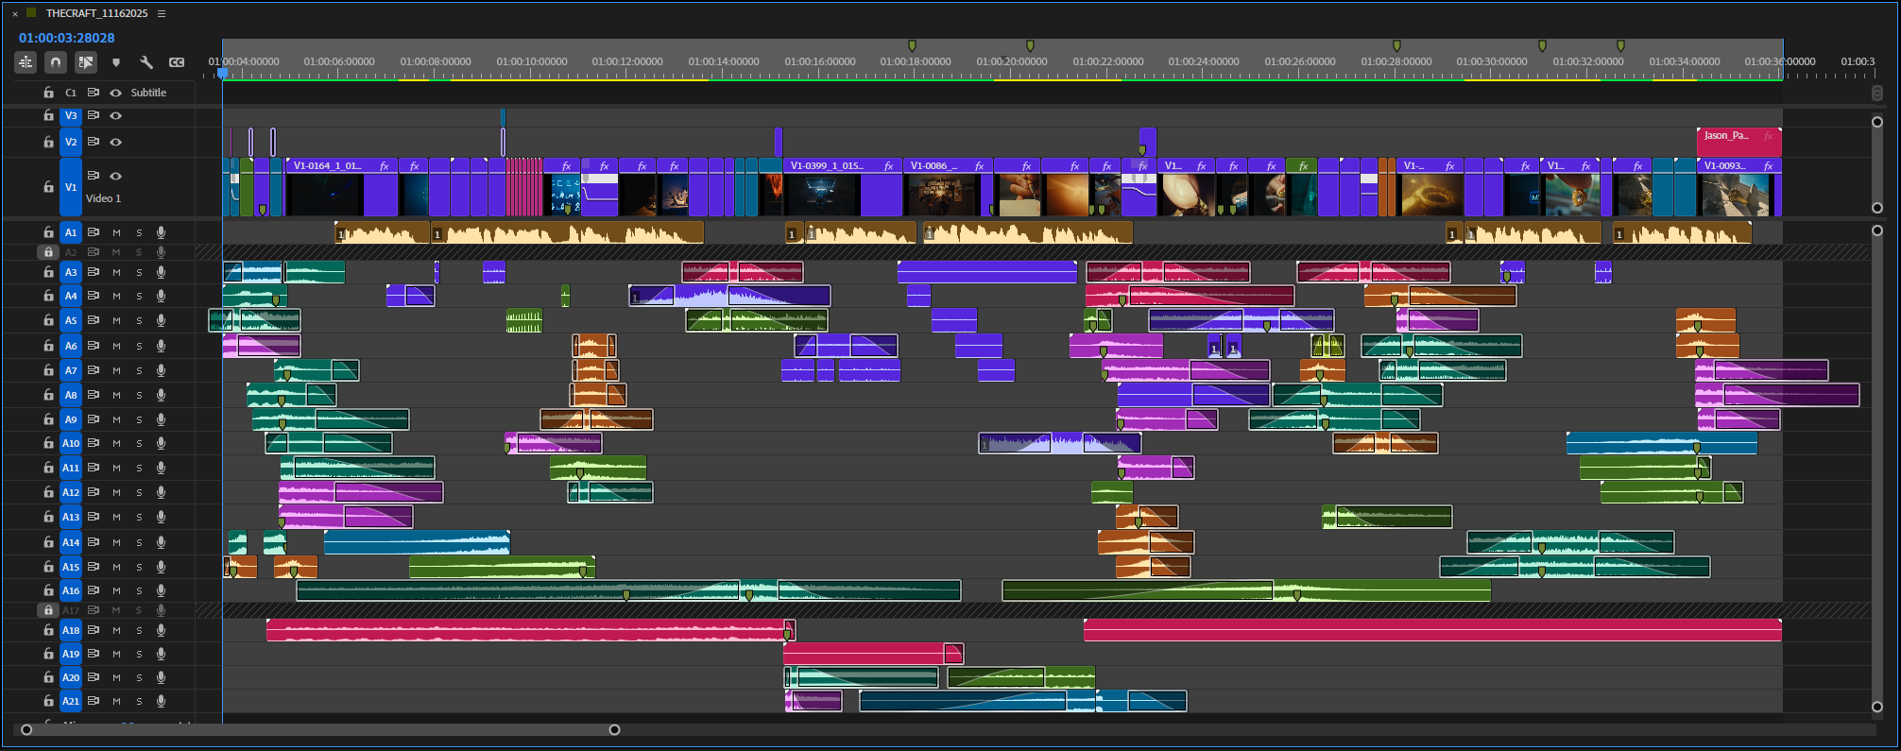Click sequence marker near 01:00:18:00000
The height and width of the screenshot is (751, 1901).
pos(912,45)
